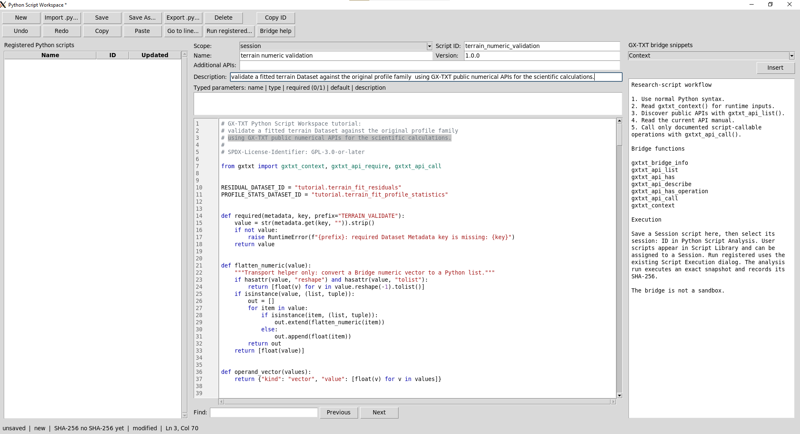Choose Save As... button
This screenshot has width=800, height=434.
[x=142, y=18]
